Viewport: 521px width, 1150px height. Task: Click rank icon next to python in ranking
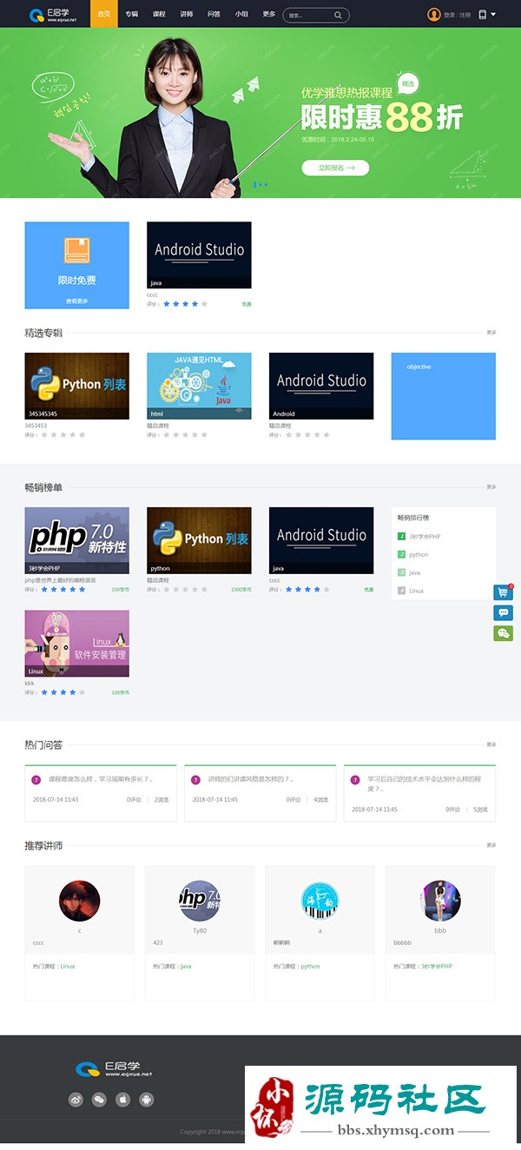[x=401, y=554]
